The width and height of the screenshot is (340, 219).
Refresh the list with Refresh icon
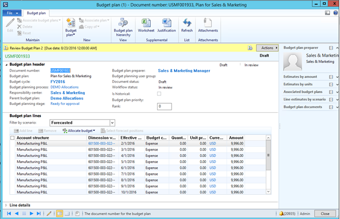tap(187, 23)
